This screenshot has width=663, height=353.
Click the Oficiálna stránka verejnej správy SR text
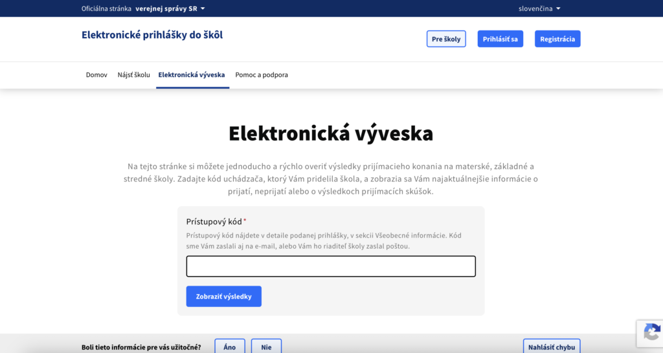(139, 8)
